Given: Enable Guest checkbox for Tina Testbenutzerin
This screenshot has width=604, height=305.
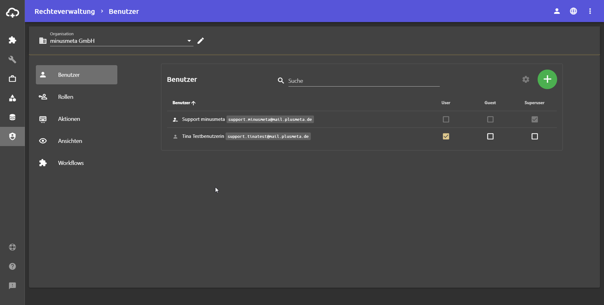Looking at the screenshot, I should click(490, 136).
